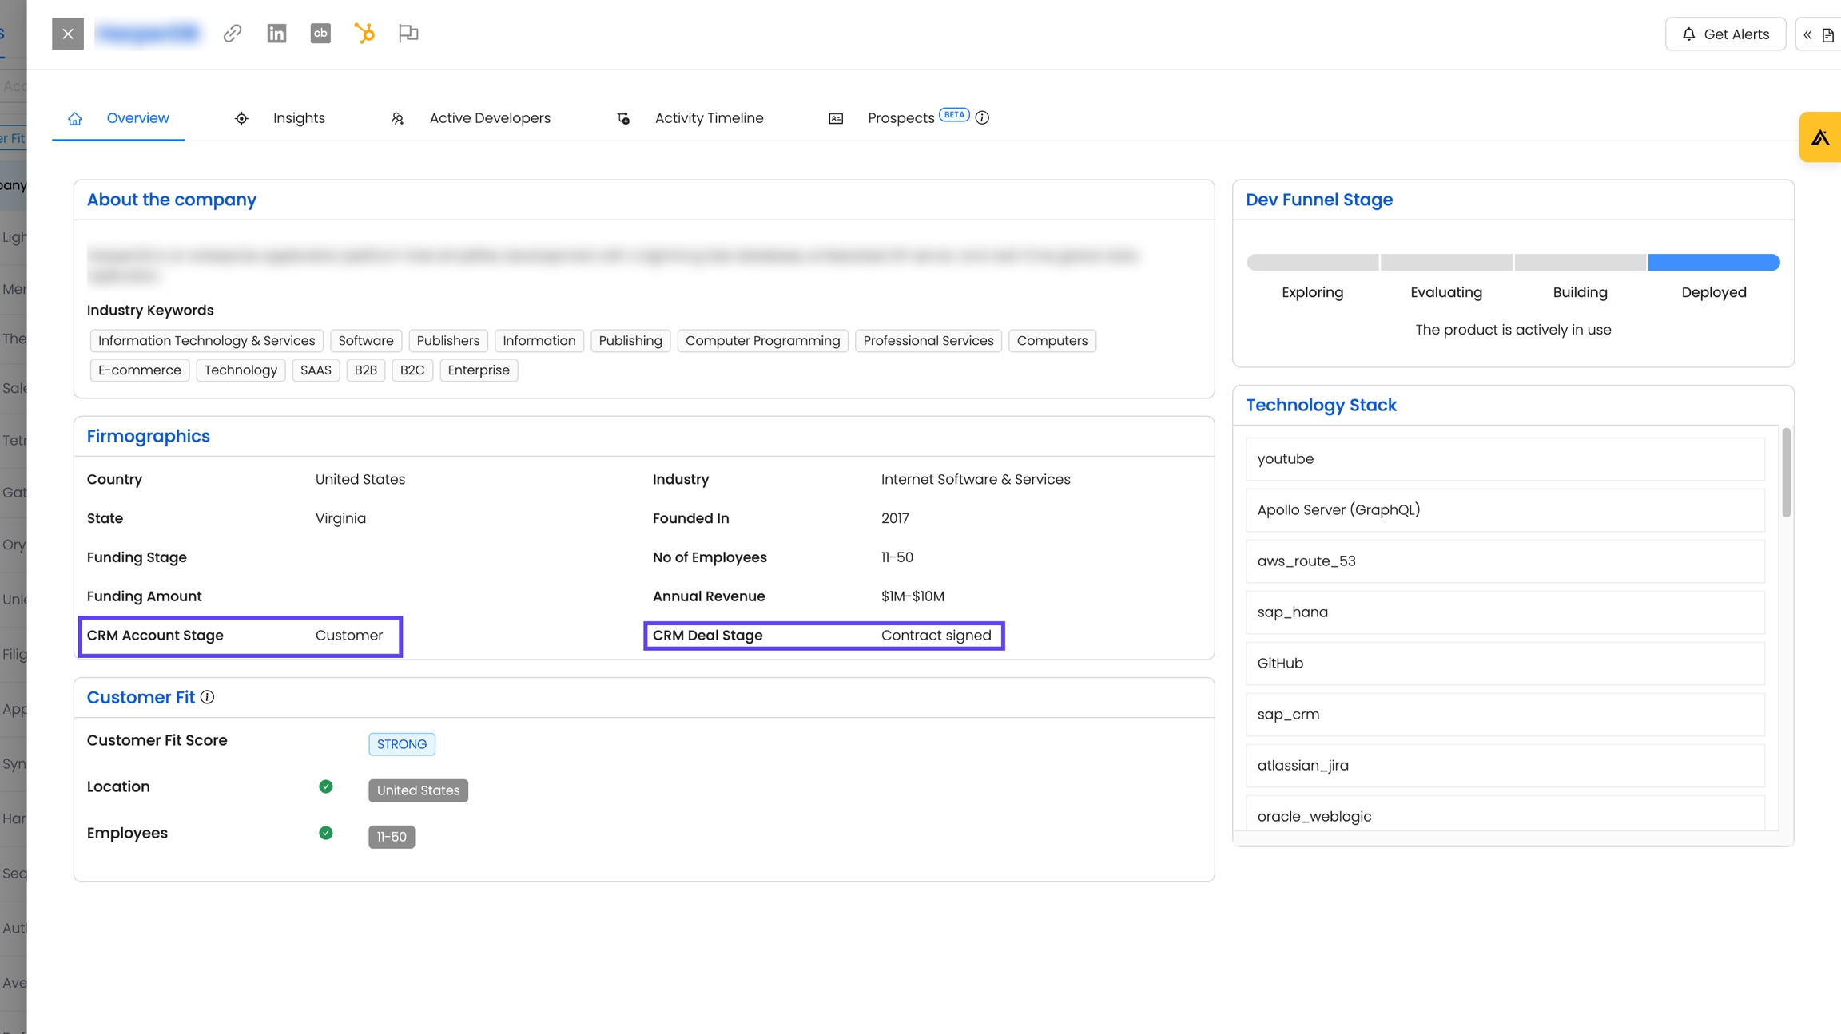The height and width of the screenshot is (1034, 1841).
Task: Switch to the Insights tab
Action: 299,118
